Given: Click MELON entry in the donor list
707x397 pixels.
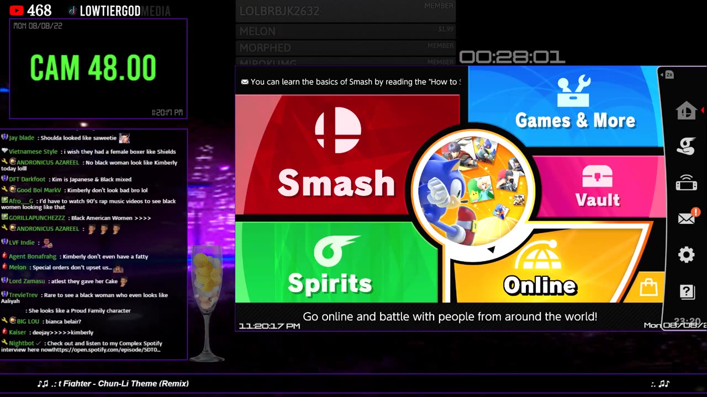Looking at the screenshot, I should point(346,31).
